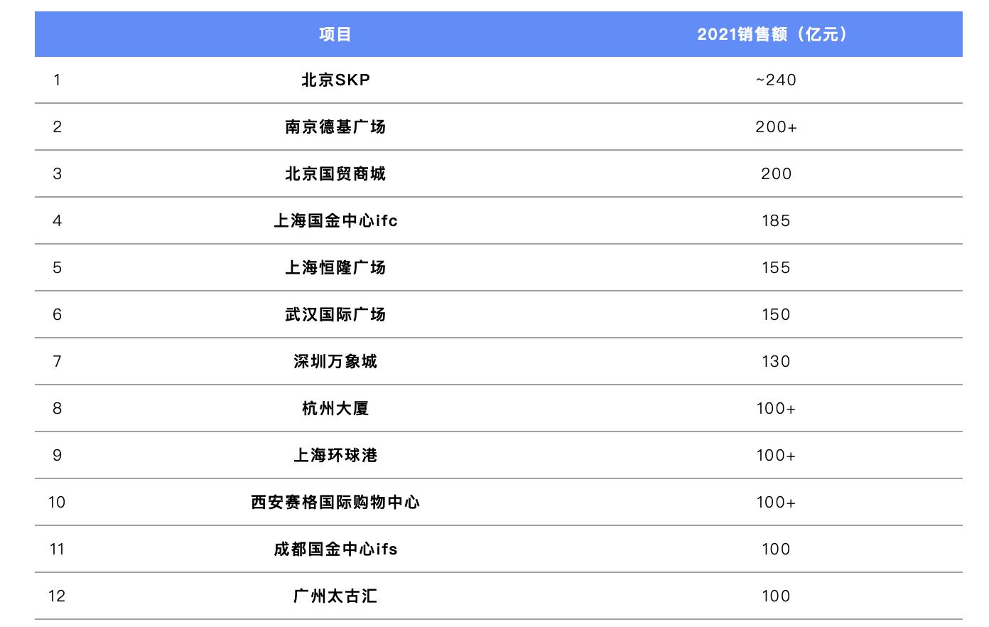
Task: Click rank number 10 in the table
Action: click(57, 502)
